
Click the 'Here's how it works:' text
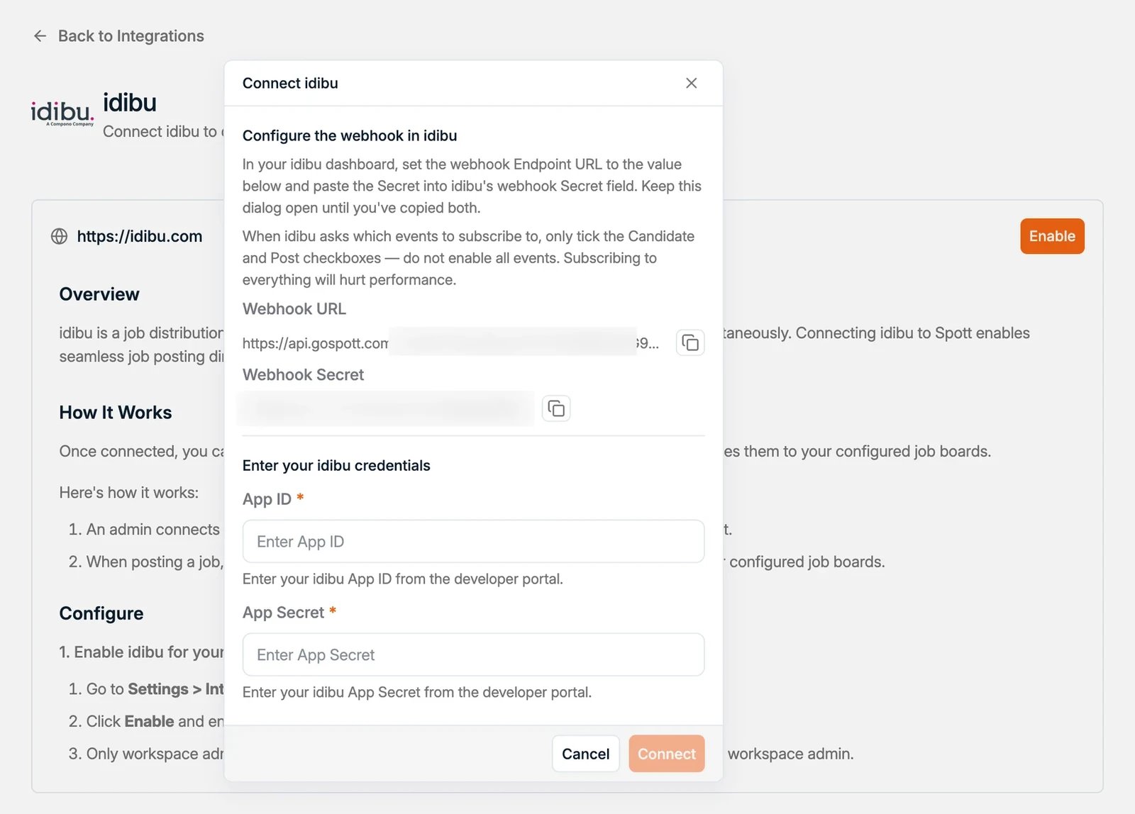pos(129,492)
